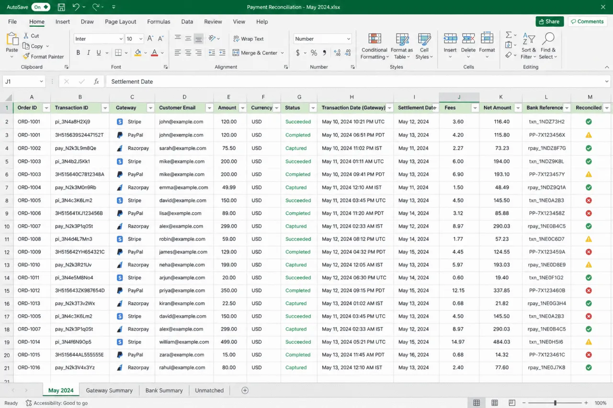Apply Italic formatting

[x=89, y=53]
